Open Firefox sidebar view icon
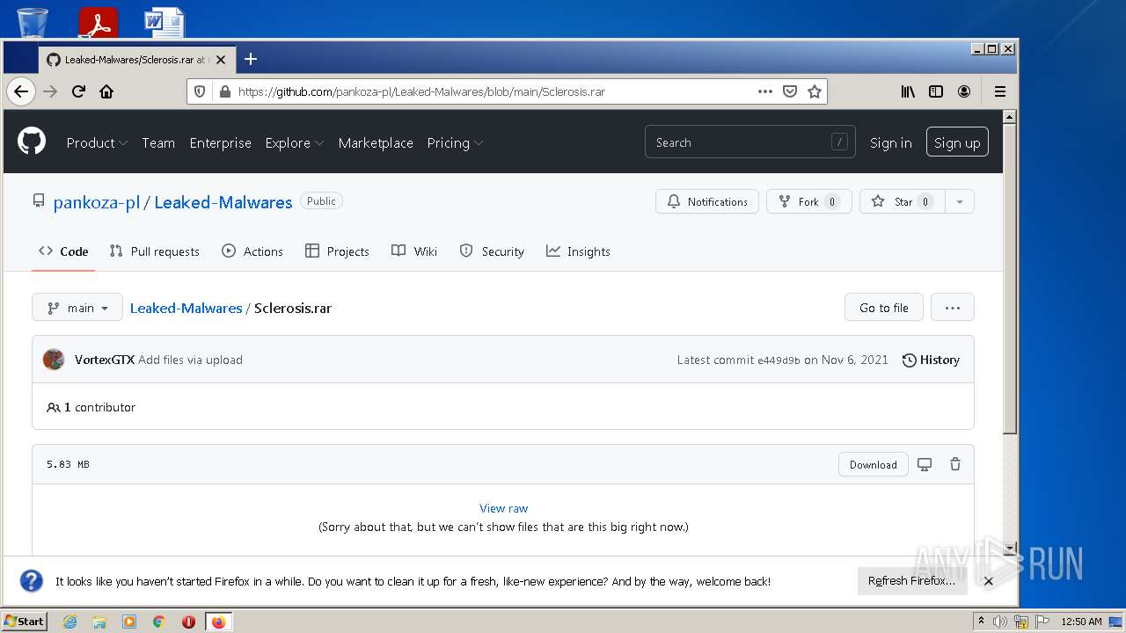Screen dimensions: 1126x633 936,91
